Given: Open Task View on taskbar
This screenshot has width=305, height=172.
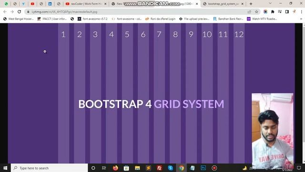Looking at the screenshot, I should click(x=104, y=168).
